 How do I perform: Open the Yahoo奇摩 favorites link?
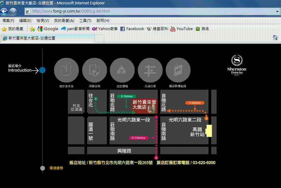coord(105,29)
